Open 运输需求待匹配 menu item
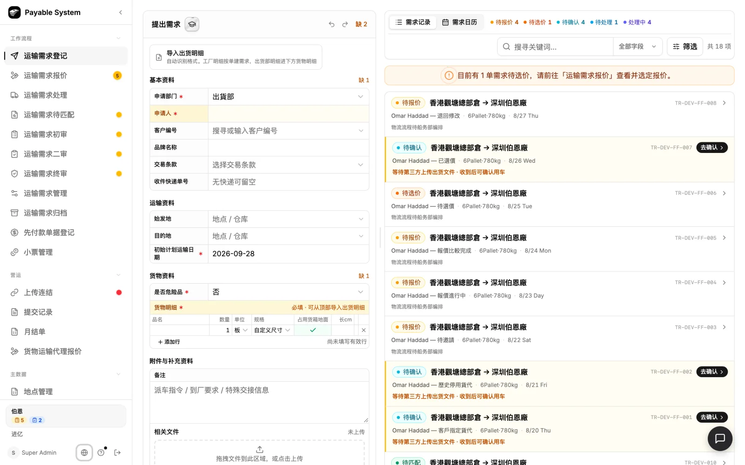 [x=66, y=115]
